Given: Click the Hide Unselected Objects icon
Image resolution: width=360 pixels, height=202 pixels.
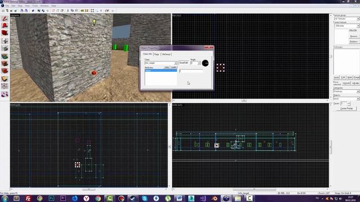Looking at the screenshot, I should tap(57, 11).
